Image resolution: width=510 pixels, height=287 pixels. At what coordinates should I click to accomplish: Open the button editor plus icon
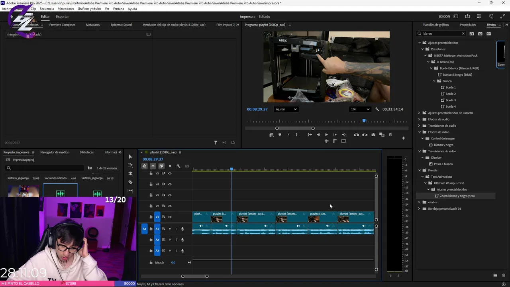403,138
